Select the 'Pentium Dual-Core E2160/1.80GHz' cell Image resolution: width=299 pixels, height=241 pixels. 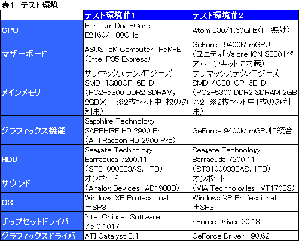(137, 30)
